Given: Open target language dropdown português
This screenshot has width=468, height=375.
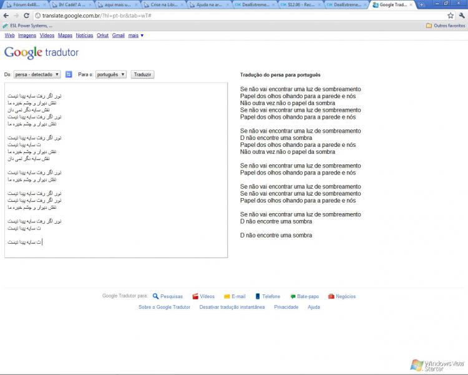Looking at the screenshot, I should (x=110, y=74).
